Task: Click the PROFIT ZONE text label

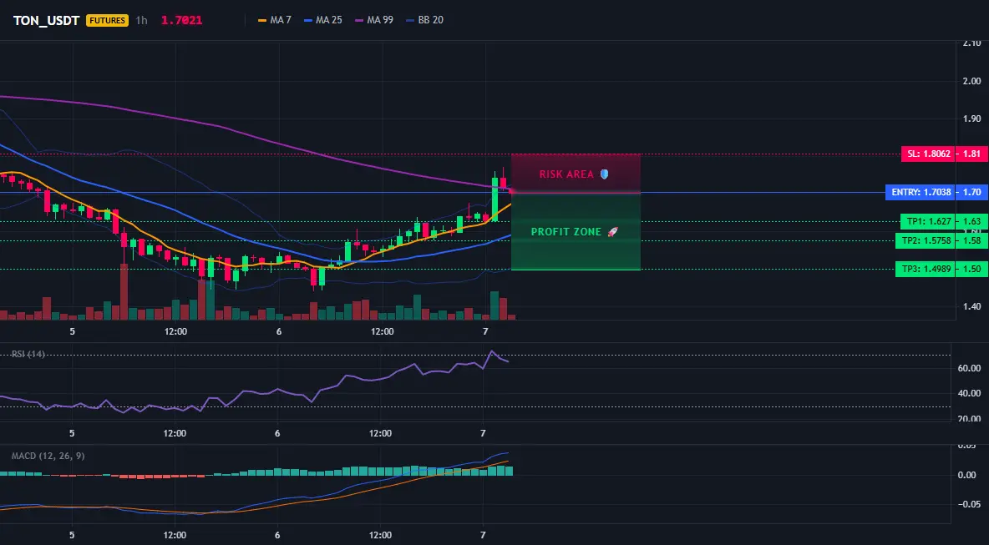Action: (x=566, y=232)
